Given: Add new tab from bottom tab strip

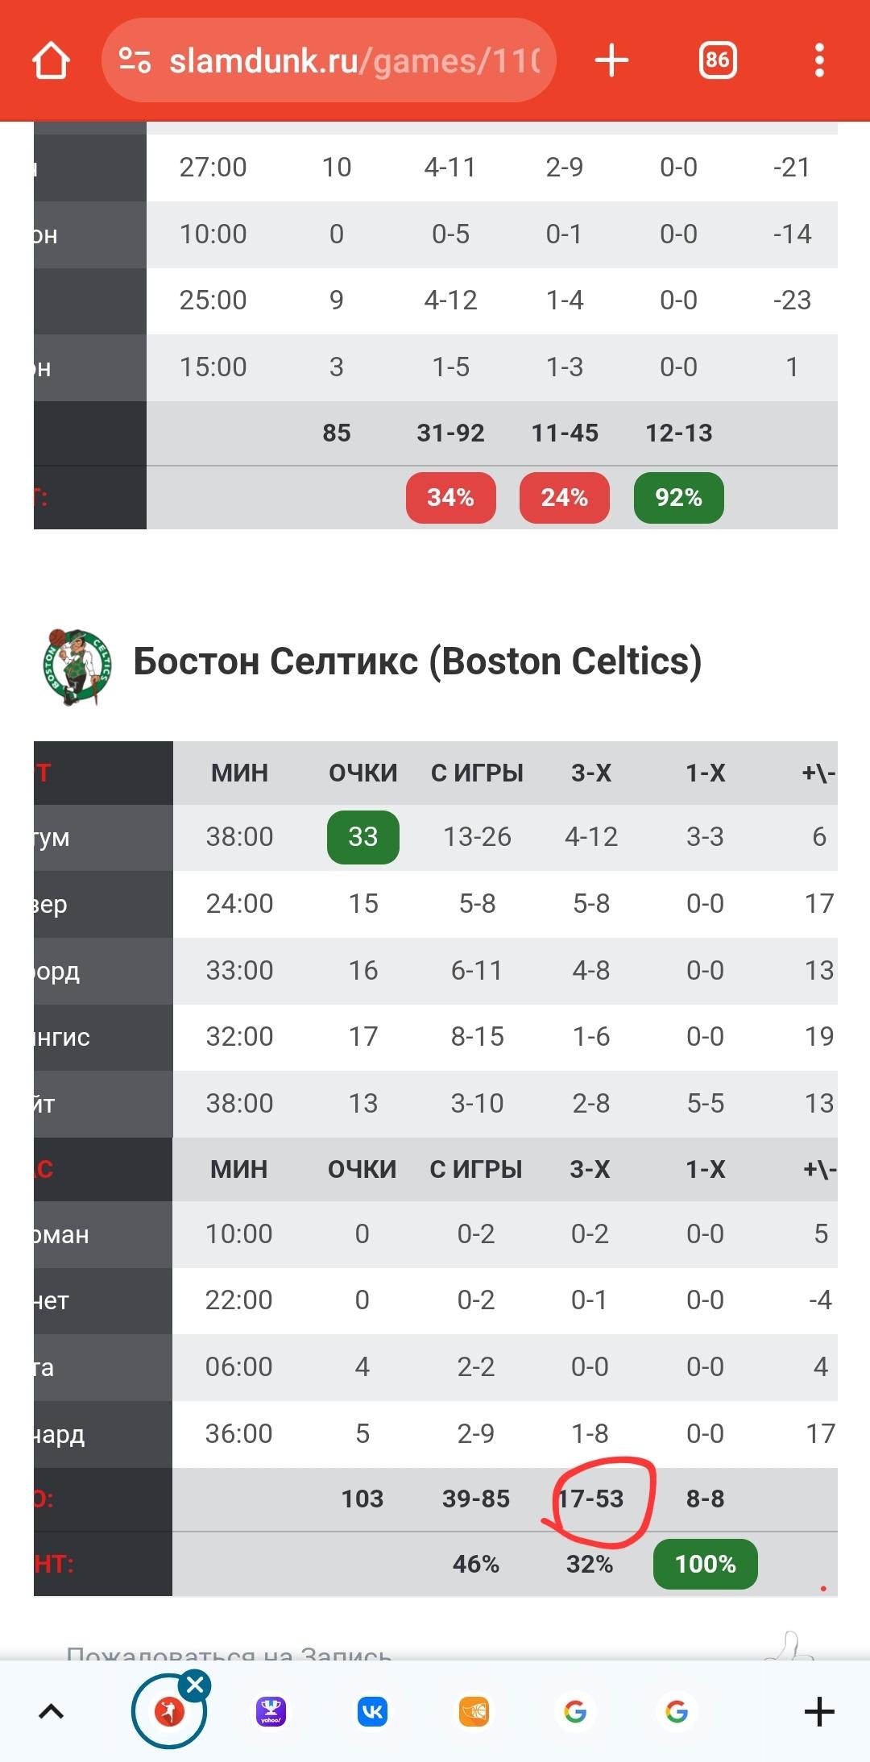Looking at the screenshot, I should 819,1711.
